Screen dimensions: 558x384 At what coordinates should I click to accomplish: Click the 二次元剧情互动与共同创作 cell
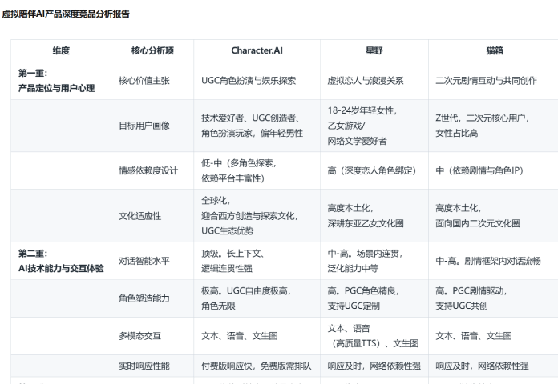click(493, 81)
